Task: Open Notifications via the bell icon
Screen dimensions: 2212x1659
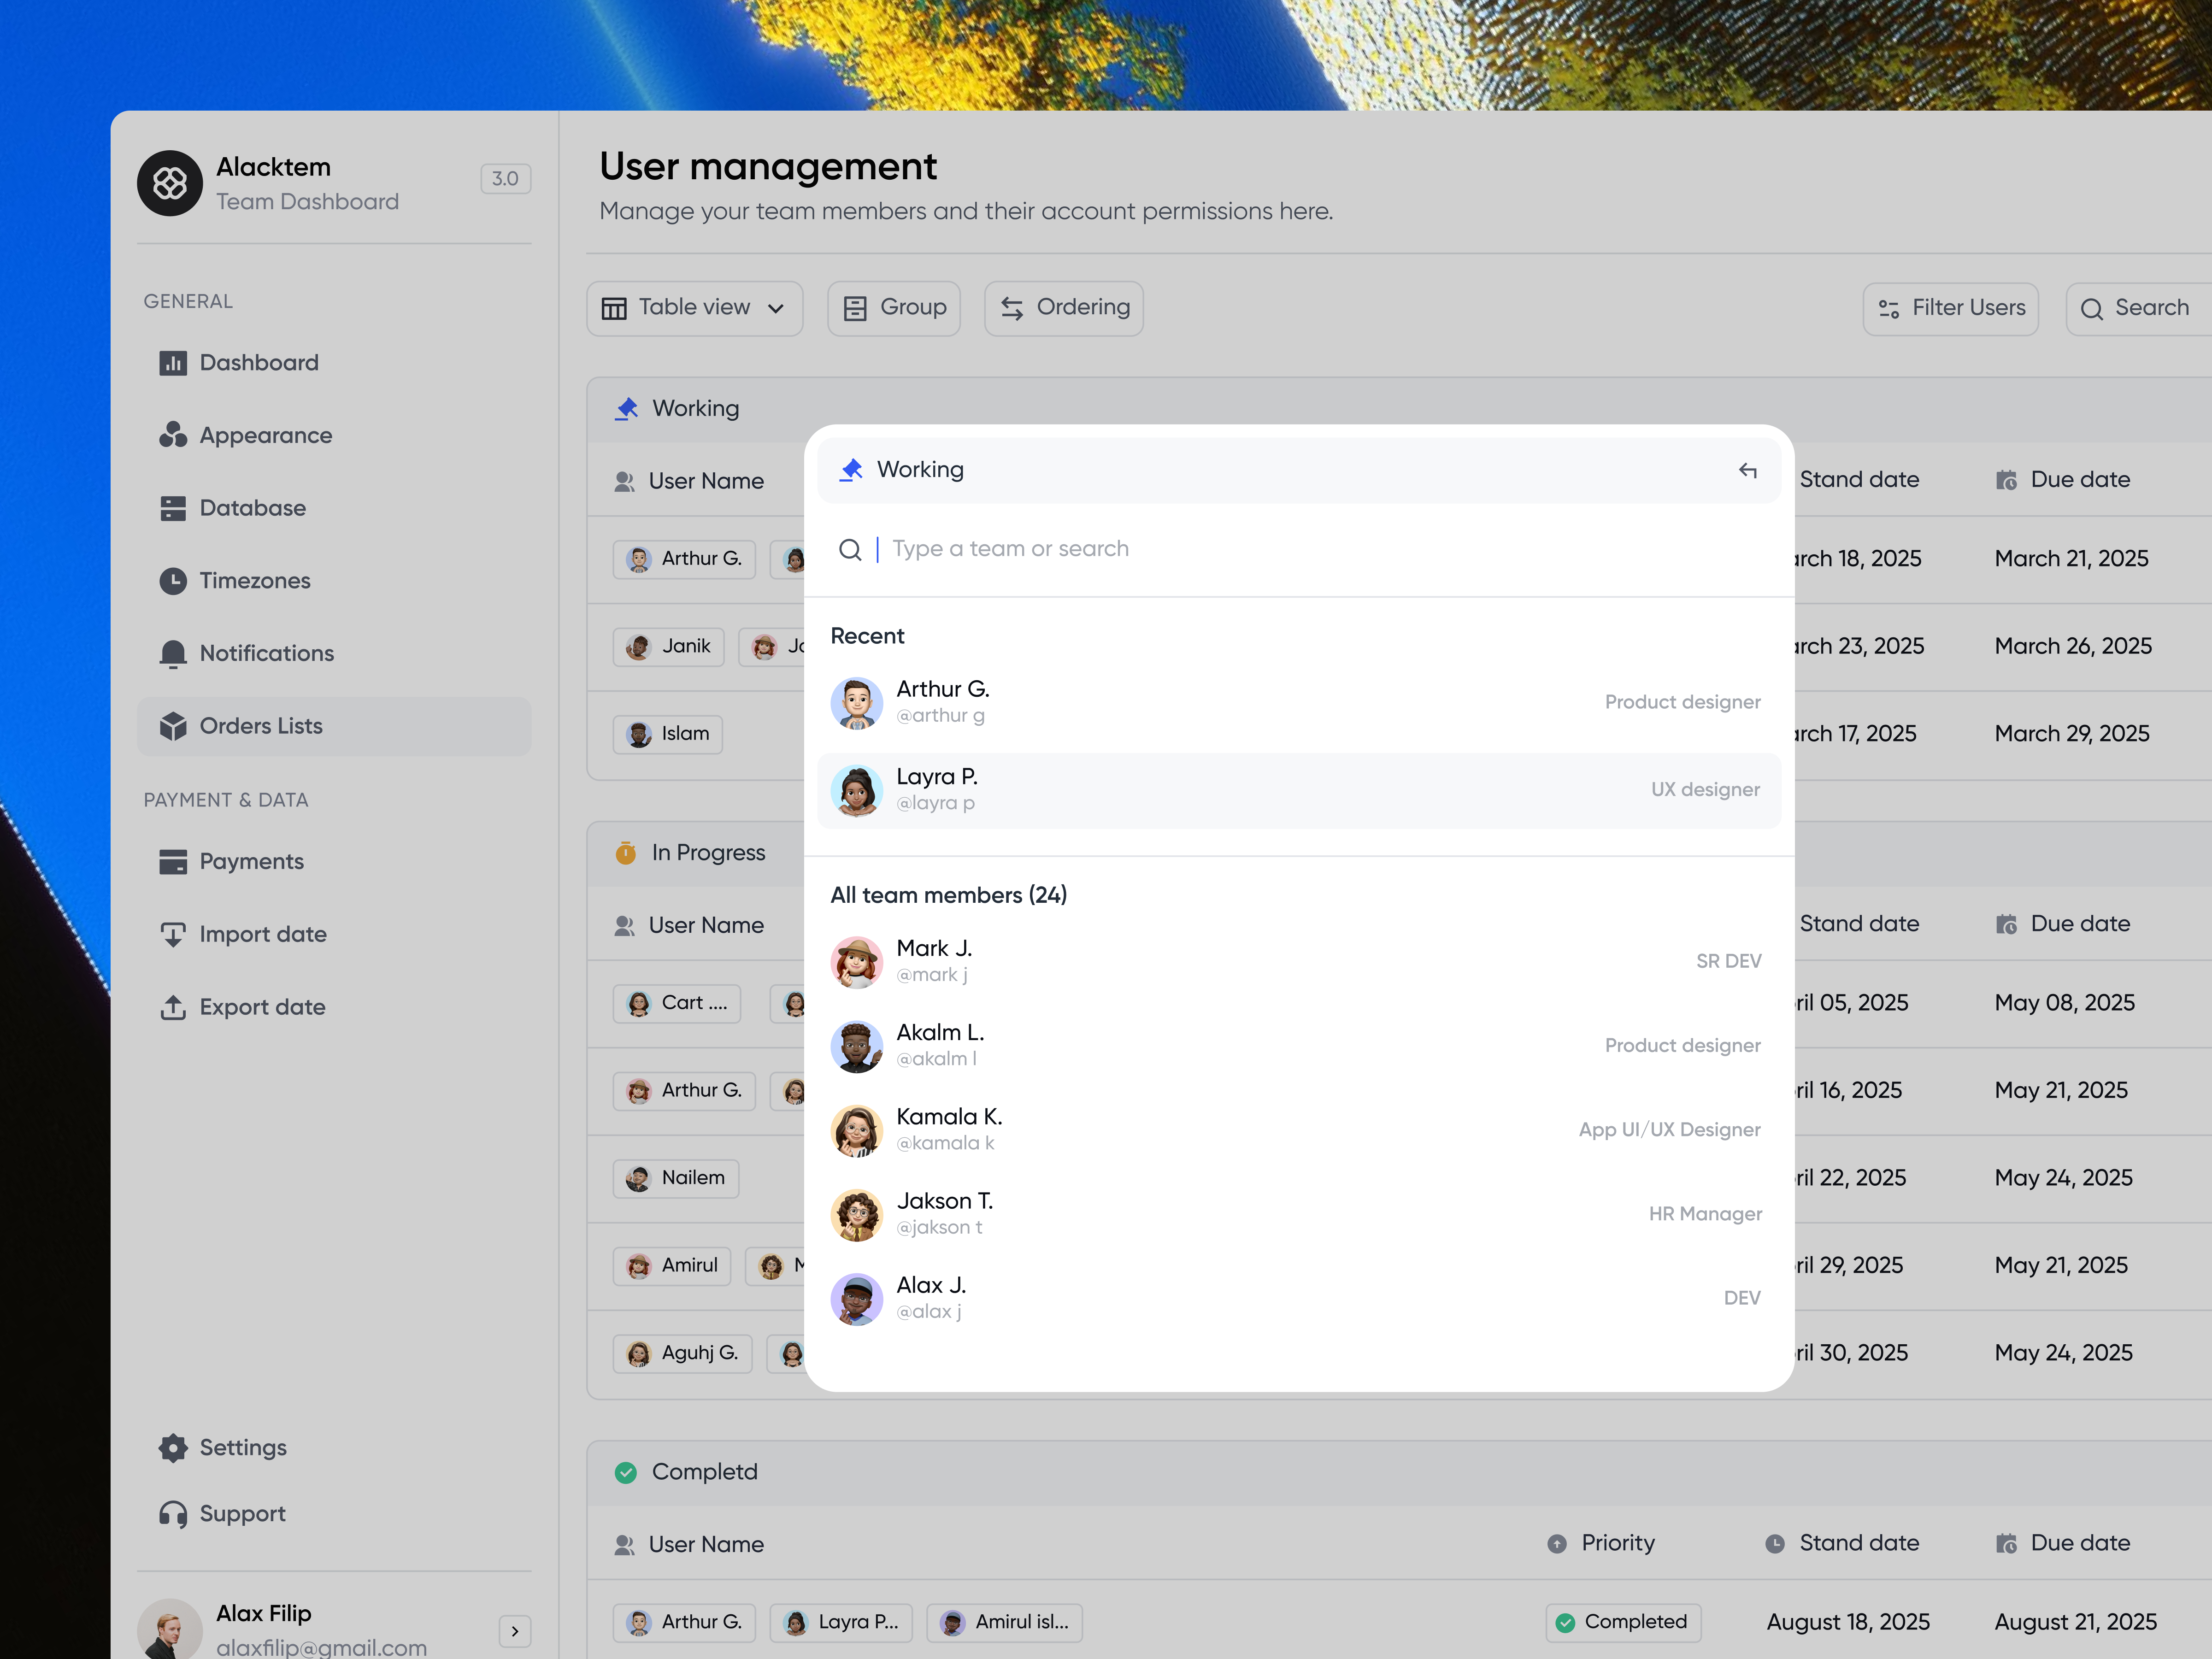Action: pyautogui.click(x=173, y=653)
